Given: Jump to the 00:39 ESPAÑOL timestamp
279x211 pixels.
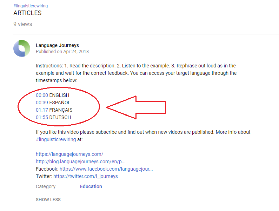Looking at the screenshot, I should point(42,103).
